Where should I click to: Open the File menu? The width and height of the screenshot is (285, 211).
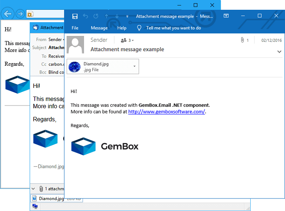pos(75,28)
